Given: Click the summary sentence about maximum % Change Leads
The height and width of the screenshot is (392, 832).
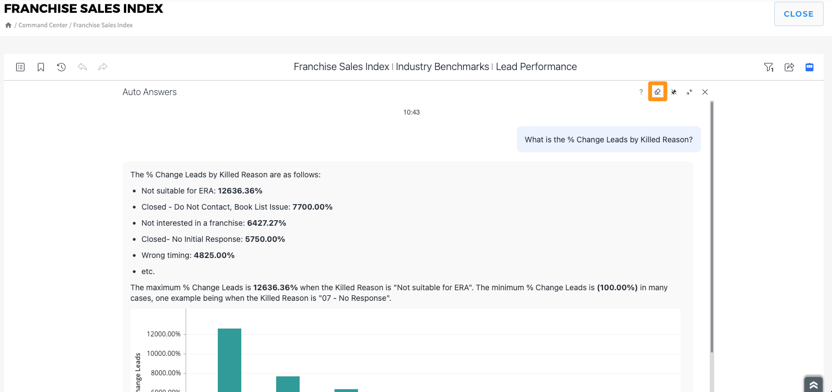Looking at the screenshot, I should click(x=399, y=293).
